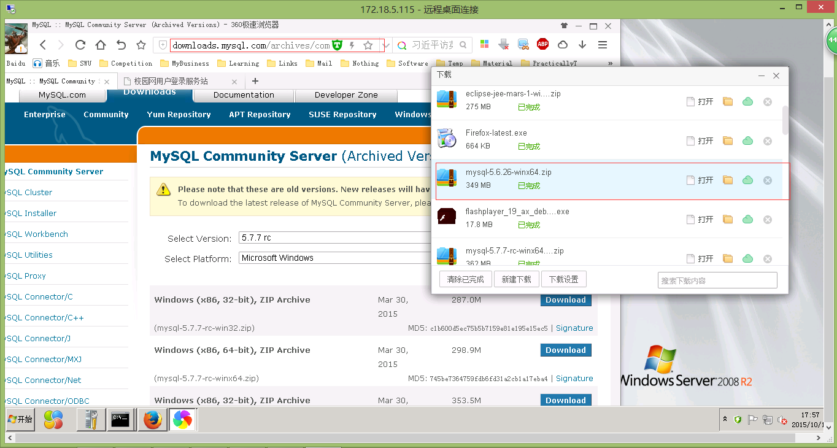Launch Firefox from the taskbar
Screen dimensions: 837x448
click(x=152, y=420)
